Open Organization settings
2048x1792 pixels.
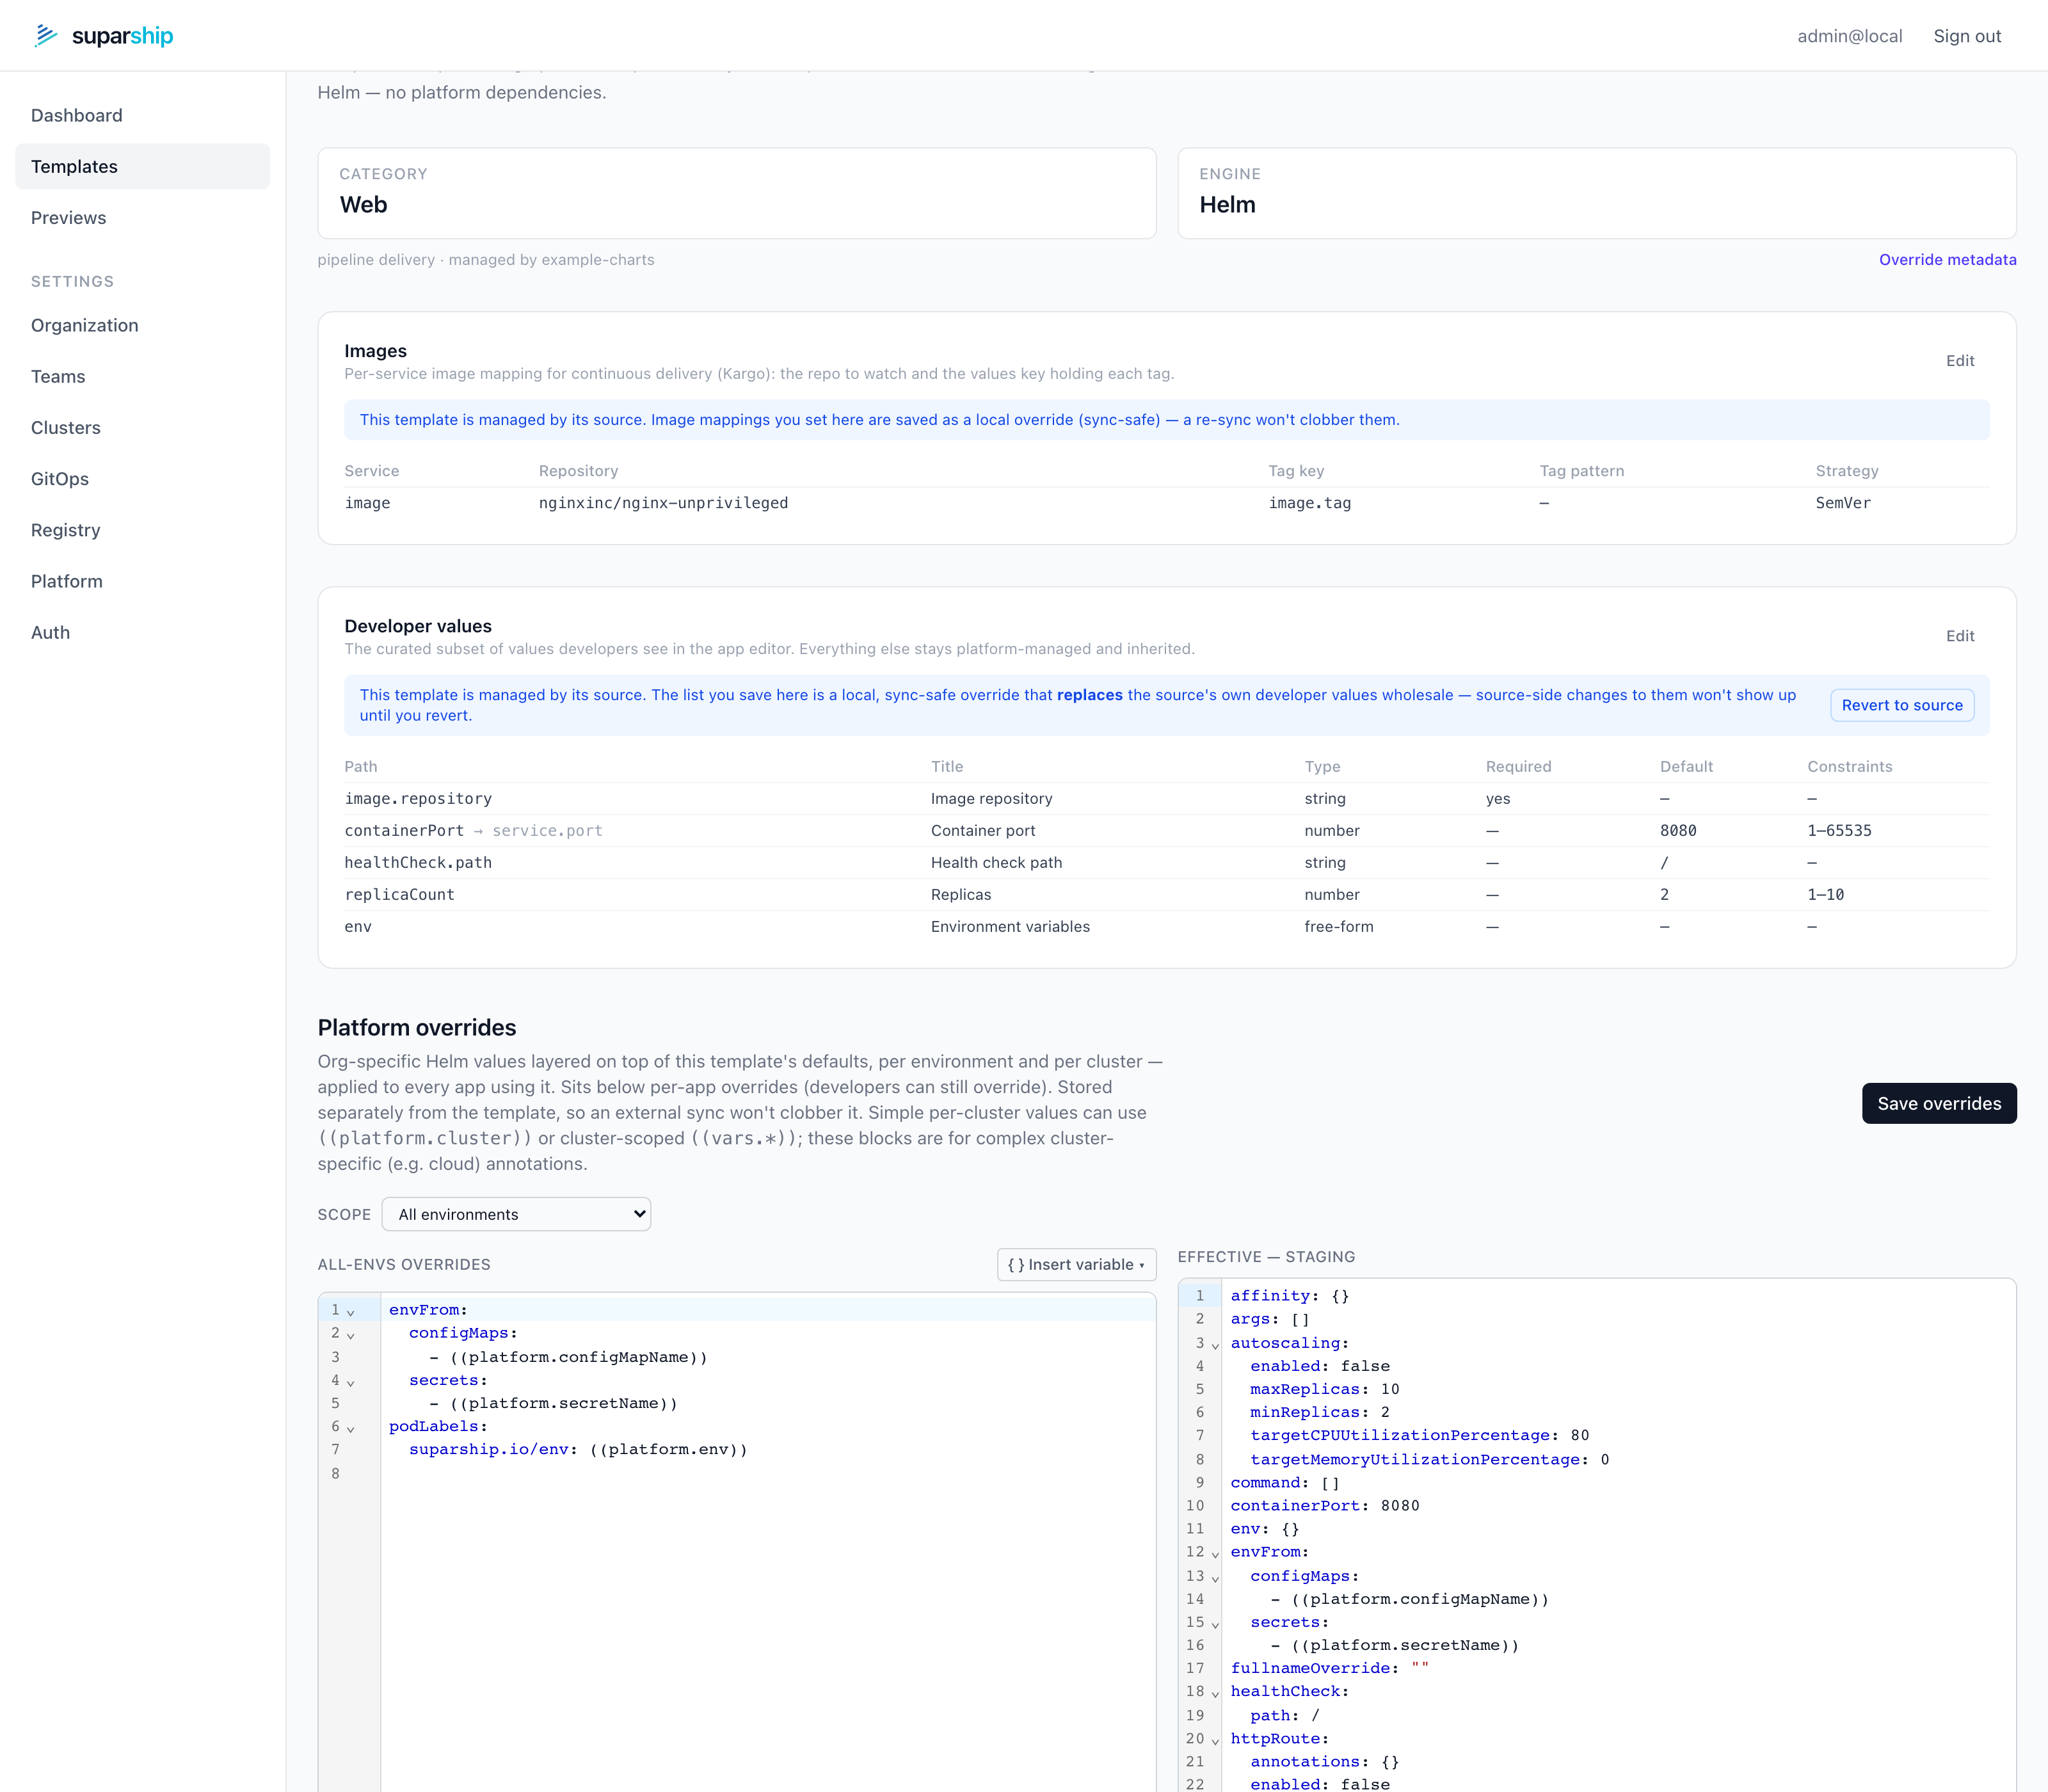(142, 325)
